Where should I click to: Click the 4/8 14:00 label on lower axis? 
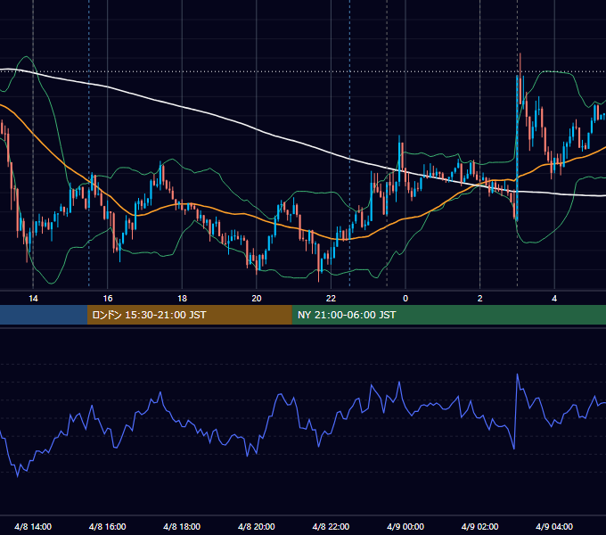[x=33, y=527]
